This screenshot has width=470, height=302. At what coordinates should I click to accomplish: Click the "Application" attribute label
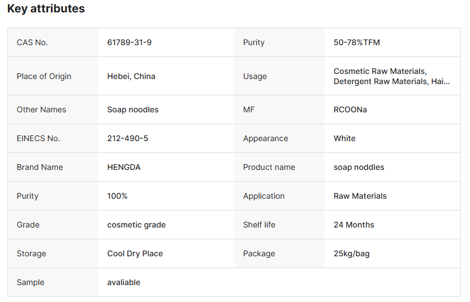pyautogui.click(x=264, y=196)
